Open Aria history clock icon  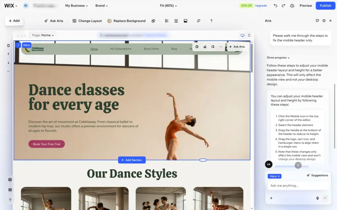(324, 21)
